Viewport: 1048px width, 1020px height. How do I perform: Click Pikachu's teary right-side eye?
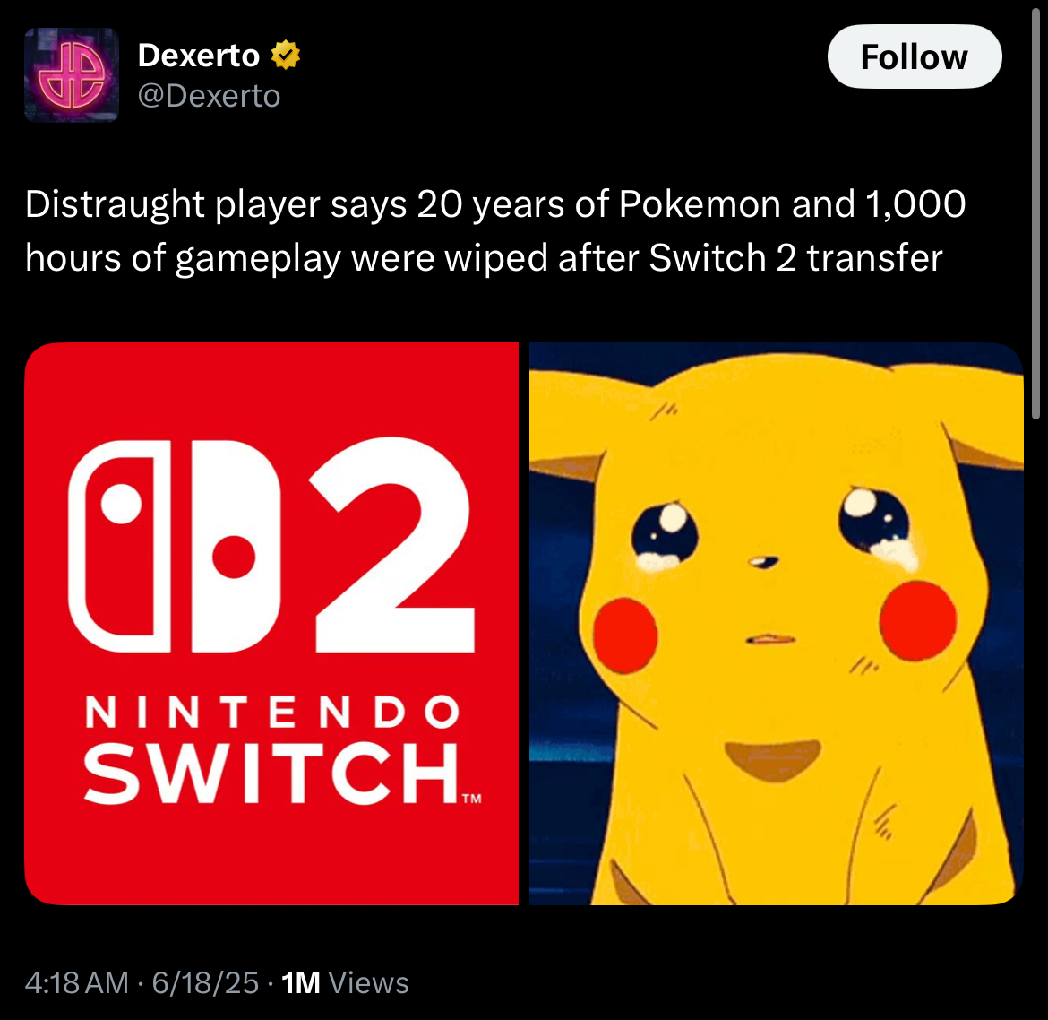pos(876,522)
